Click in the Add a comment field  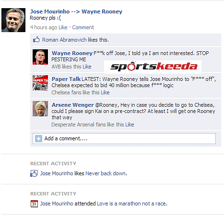[124, 138]
